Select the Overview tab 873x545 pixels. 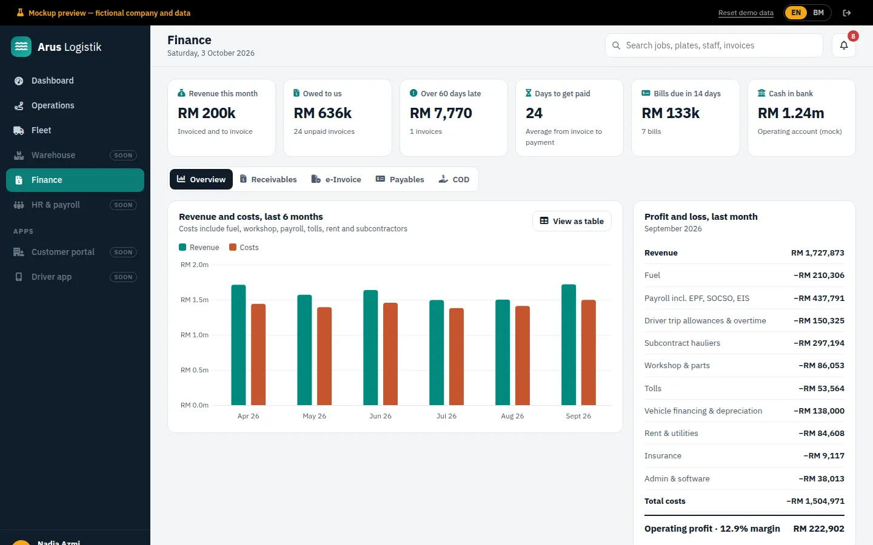pyautogui.click(x=201, y=179)
